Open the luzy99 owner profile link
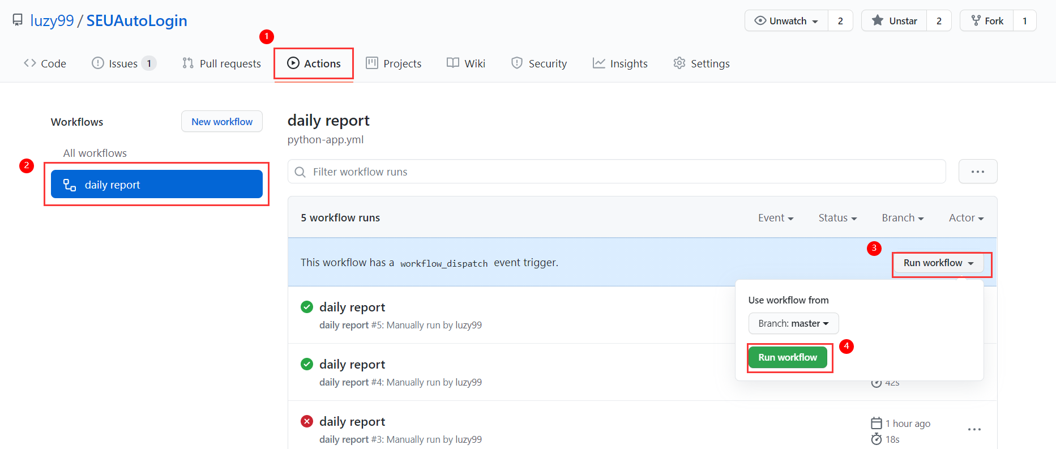Viewport: 1056px width, 449px height. point(52,20)
